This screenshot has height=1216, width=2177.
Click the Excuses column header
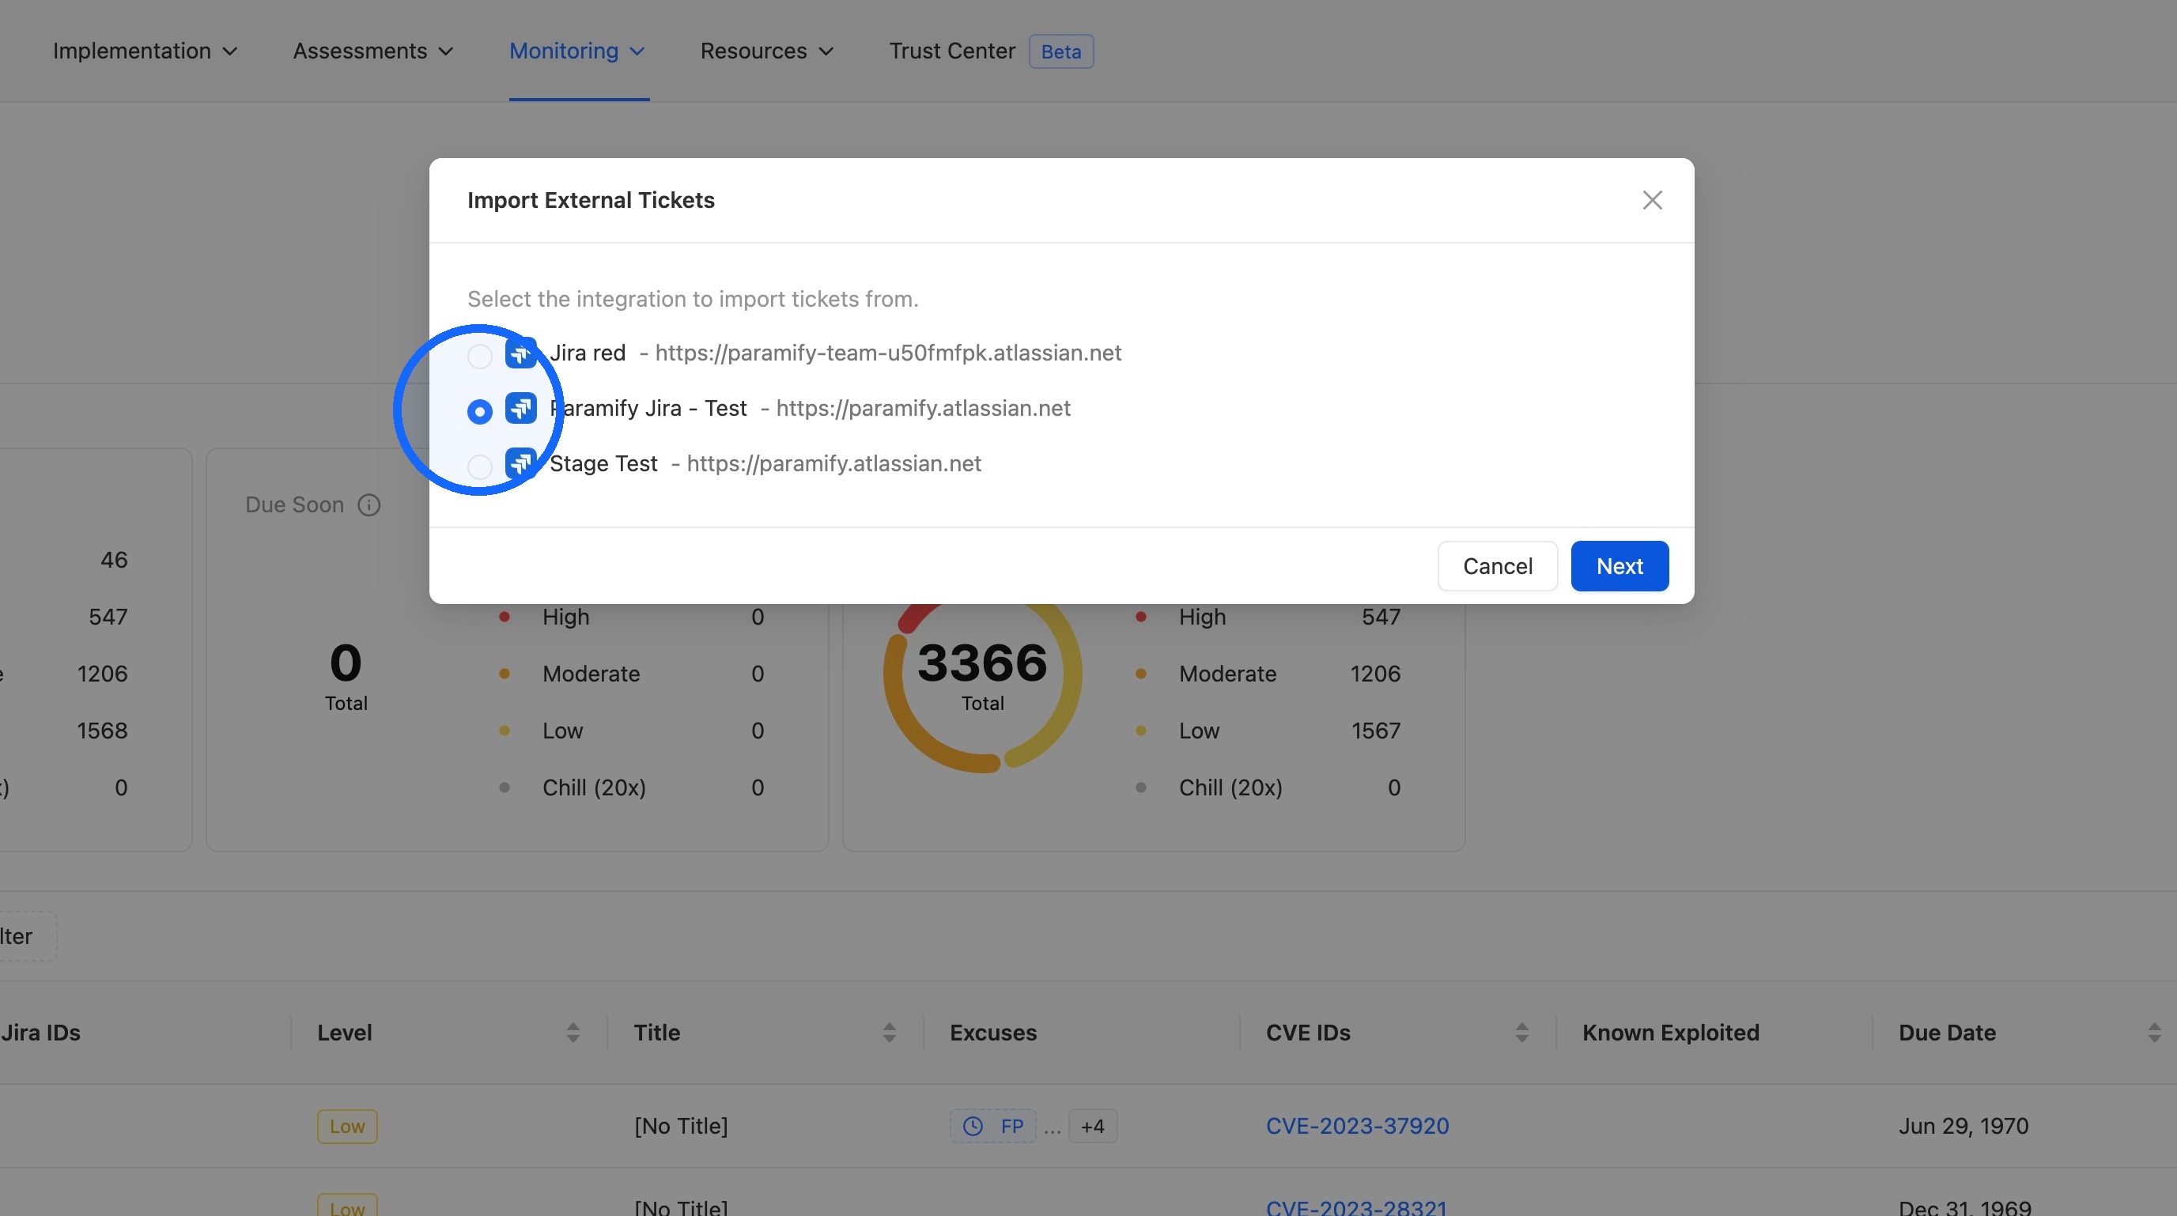[x=993, y=1033]
